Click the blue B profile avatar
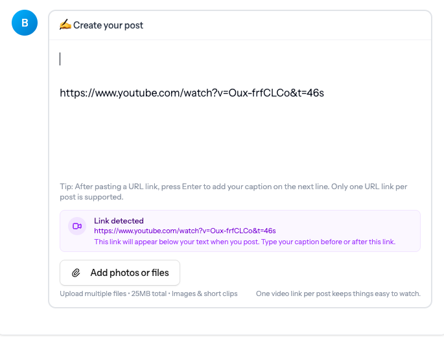The width and height of the screenshot is (444, 344). (25, 23)
